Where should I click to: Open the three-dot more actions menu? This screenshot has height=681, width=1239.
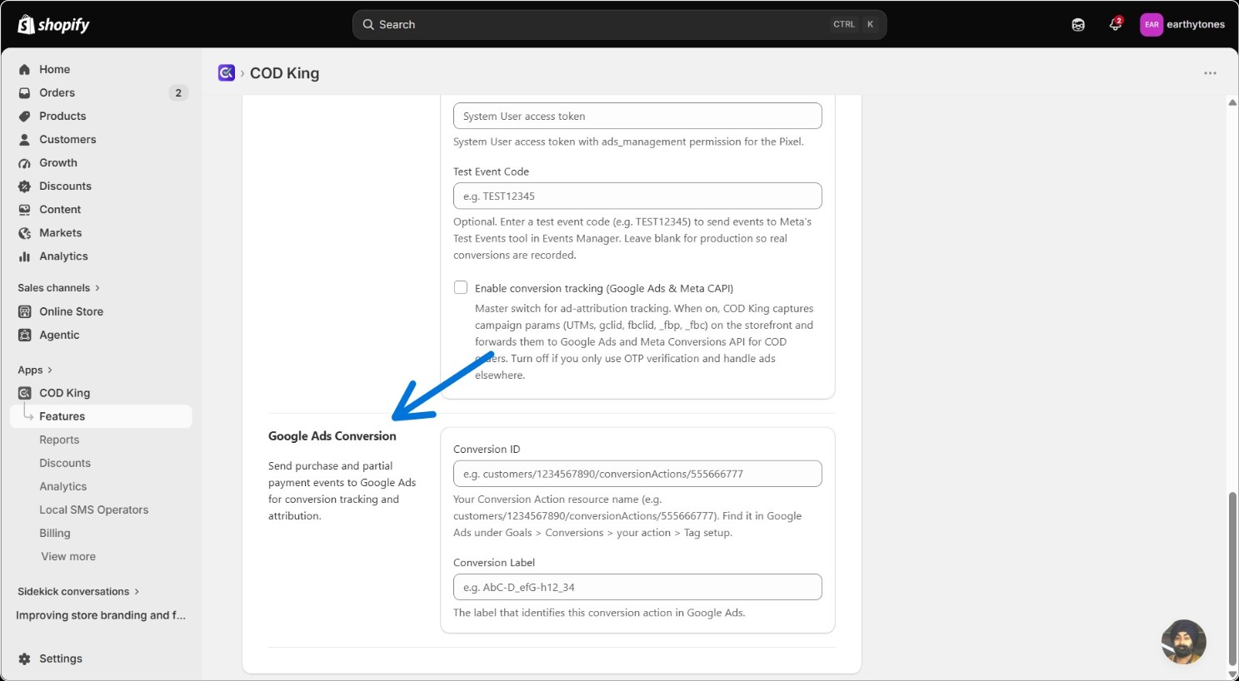coord(1210,73)
